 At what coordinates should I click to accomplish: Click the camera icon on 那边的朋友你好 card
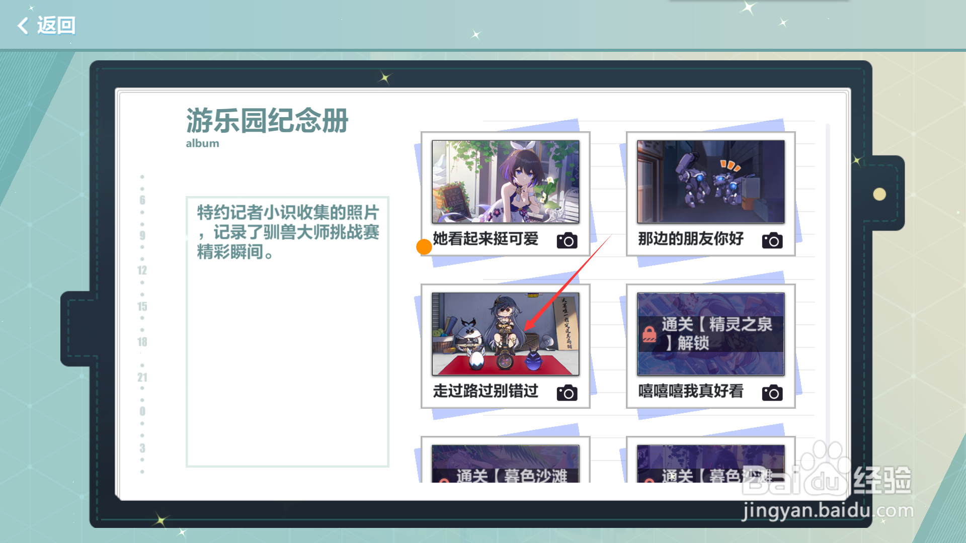click(x=773, y=240)
